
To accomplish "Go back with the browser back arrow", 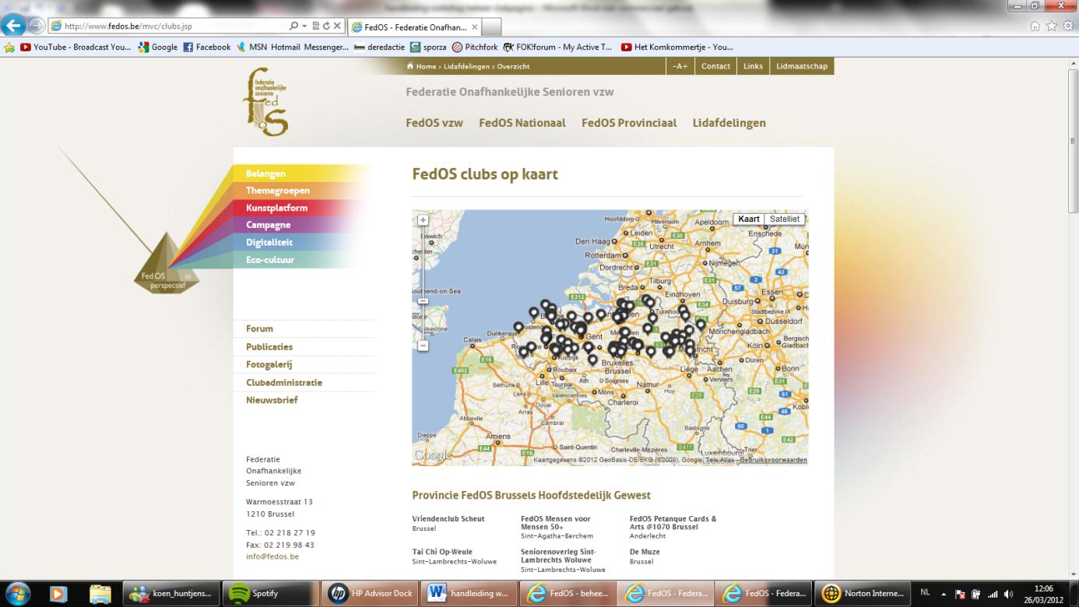I will point(13,26).
